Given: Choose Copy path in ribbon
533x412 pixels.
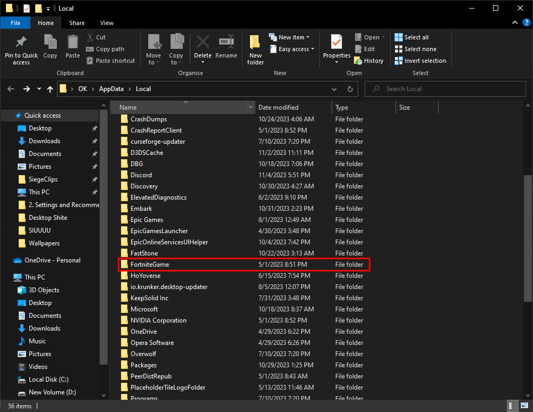Looking at the screenshot, I should [105, 49].
